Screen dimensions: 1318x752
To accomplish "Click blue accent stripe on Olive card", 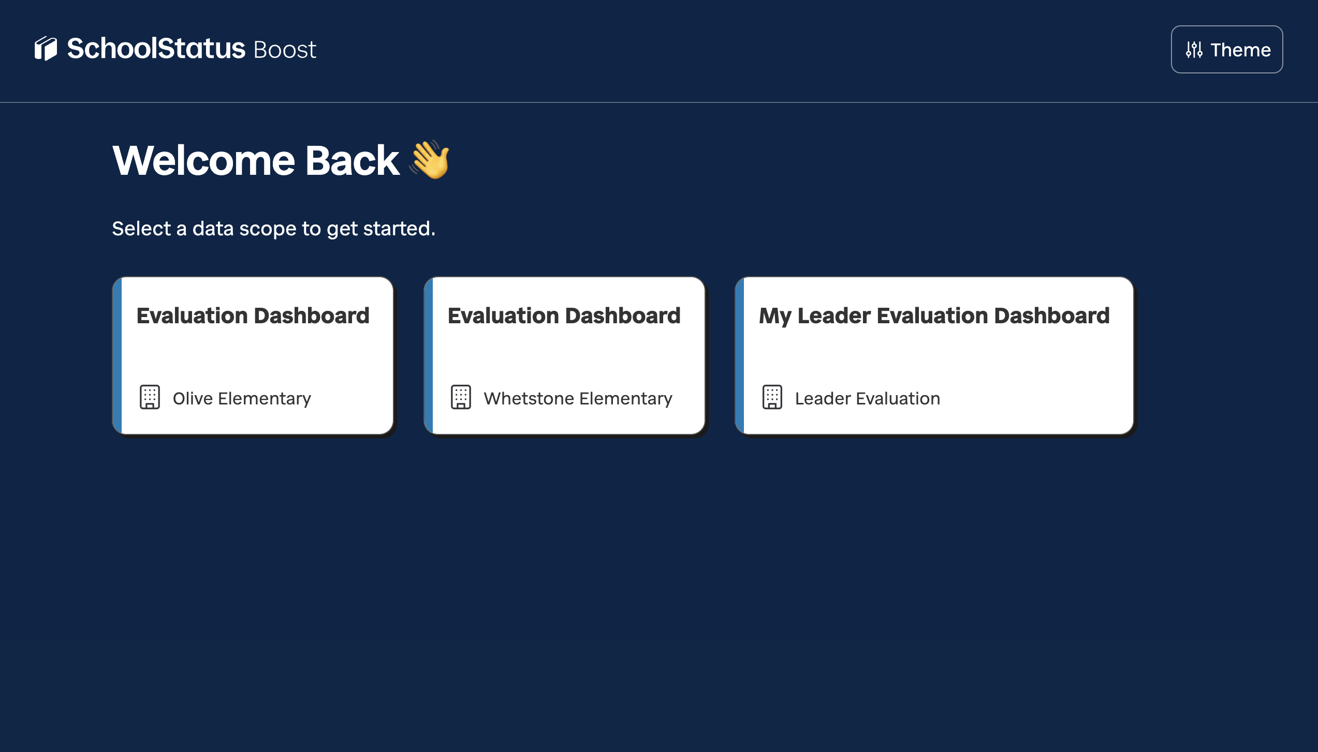I will click(118, 356).
